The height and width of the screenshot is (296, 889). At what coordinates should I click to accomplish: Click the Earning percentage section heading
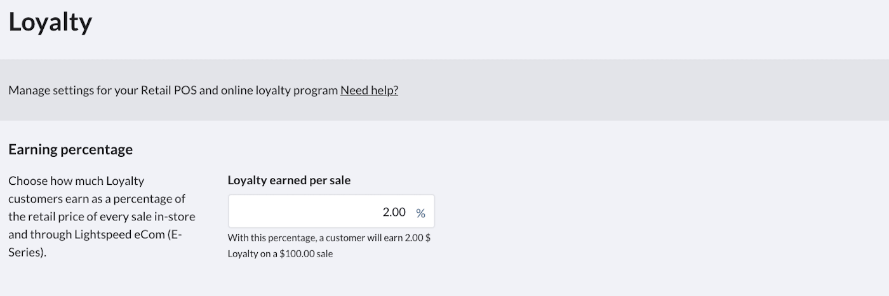click(x=70, y=150)
